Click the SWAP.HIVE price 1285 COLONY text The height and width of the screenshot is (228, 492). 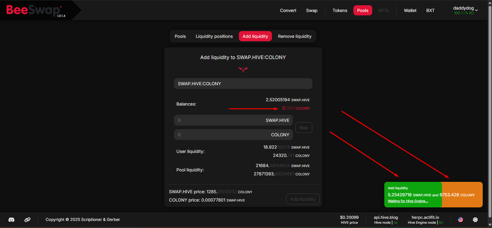(211, 192)
